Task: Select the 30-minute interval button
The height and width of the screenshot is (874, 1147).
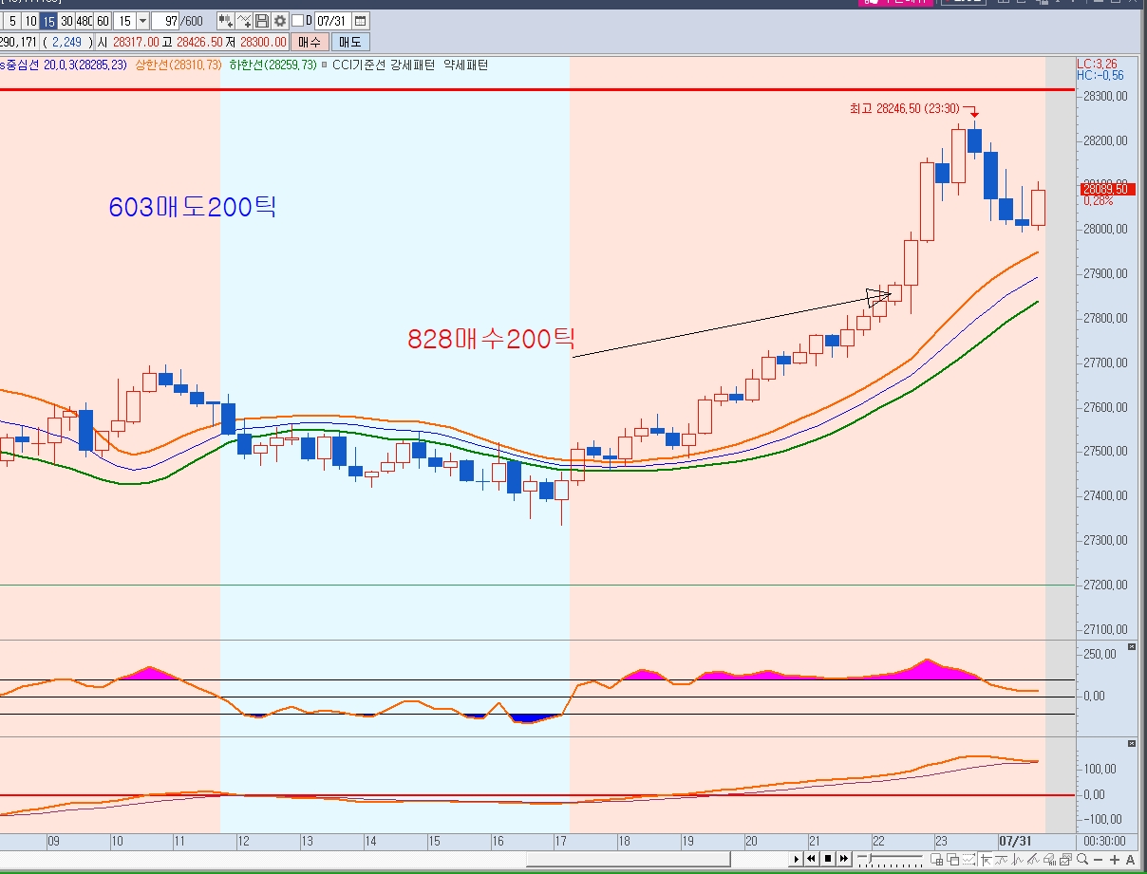Action: (66, 20)
